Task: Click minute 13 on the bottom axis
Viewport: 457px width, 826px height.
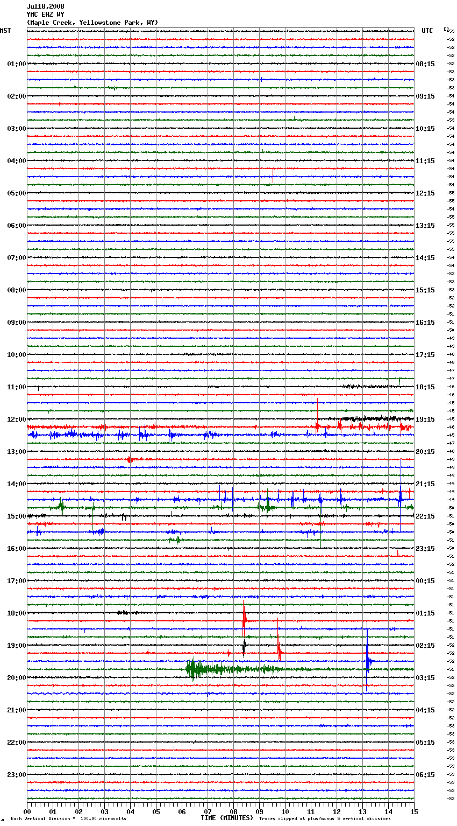Action: pyautogui.click(x=362, y=811)
